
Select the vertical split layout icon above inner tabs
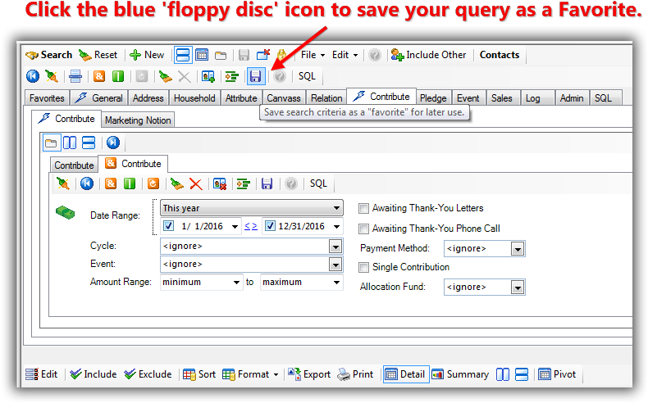pyautogui.click(x=70, y=143)
